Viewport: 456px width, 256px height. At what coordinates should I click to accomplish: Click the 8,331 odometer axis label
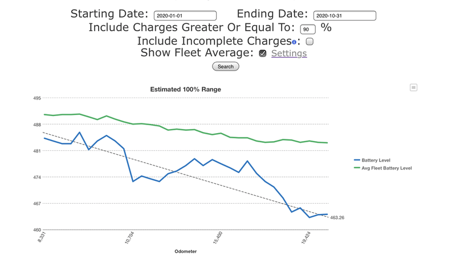(x=42, y=238)
